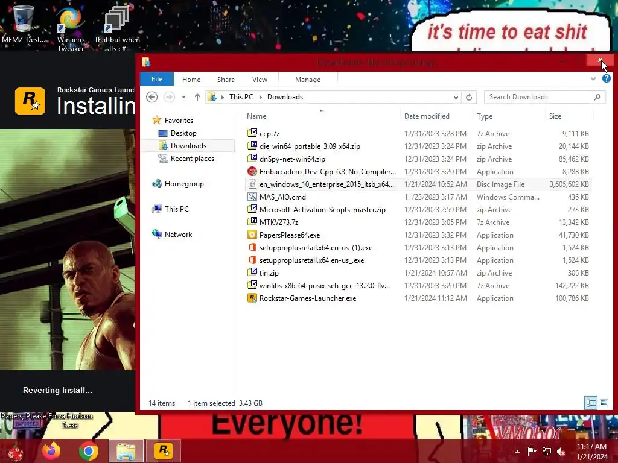Screen dimensions: 618x463
Task: Refresh the Downloads folder view
Action: click(469, 97)
